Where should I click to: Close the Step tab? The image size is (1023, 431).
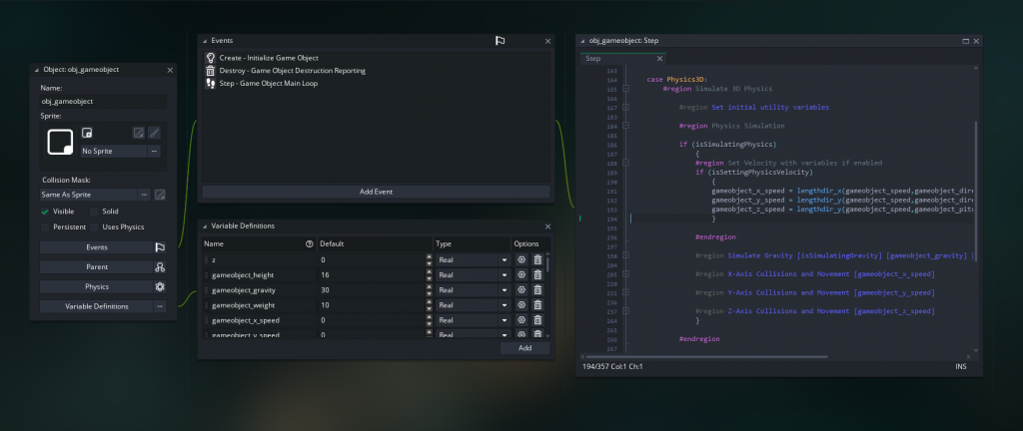tap(659, 59)
